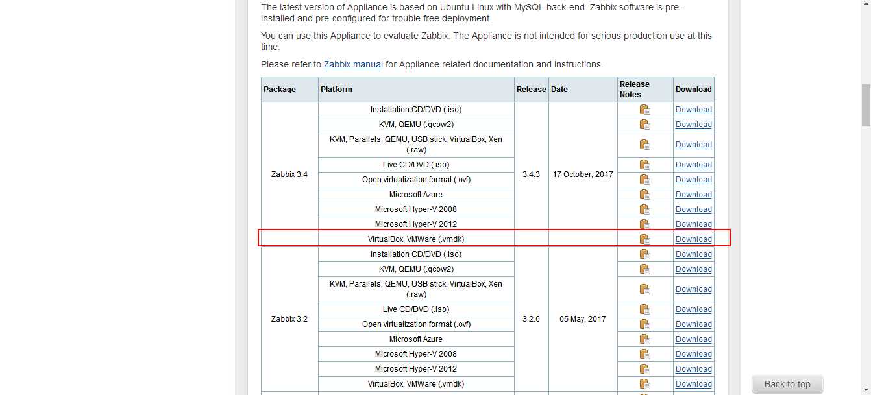Download Zabbix 3.4 KVM, QEMU (.qcow2)

pos(693,125)
